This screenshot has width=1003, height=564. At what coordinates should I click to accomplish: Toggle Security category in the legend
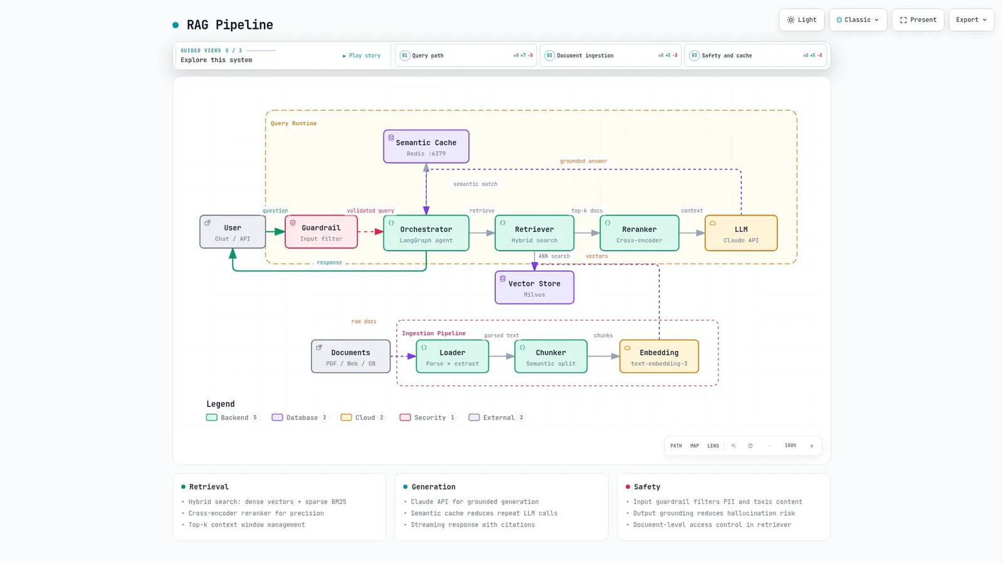(x=428, y=417)
